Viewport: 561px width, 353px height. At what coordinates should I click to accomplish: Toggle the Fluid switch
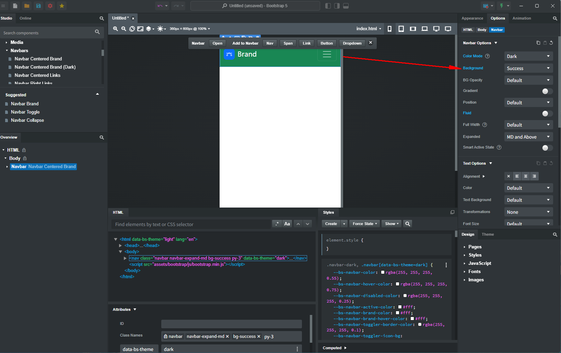547,113
